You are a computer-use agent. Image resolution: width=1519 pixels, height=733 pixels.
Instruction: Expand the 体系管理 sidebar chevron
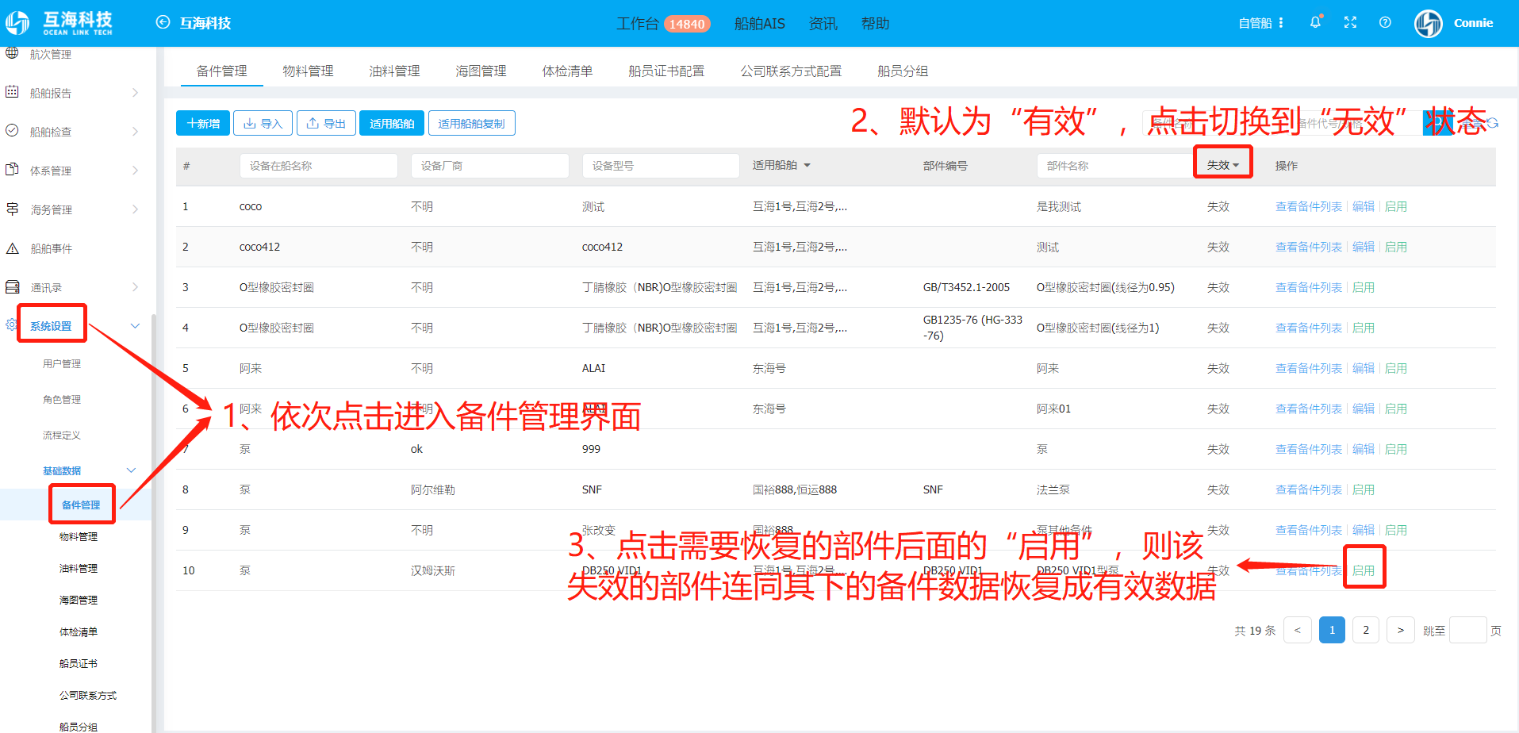pos(135,171)
